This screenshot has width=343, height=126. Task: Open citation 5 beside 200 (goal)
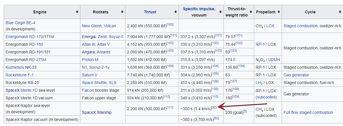tap(245, 111)
